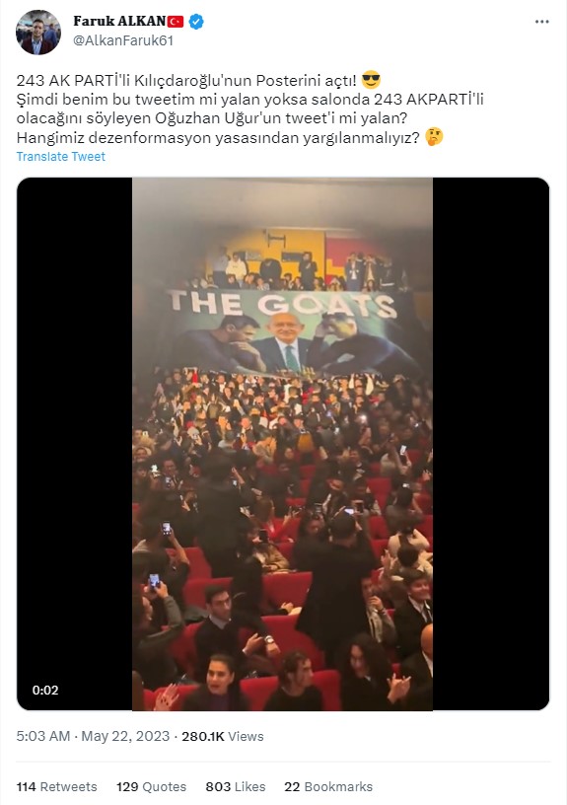The image size is (567, 805).
Task: Open the @AlkanFaruk61 handle link
Action: [123, 40]
